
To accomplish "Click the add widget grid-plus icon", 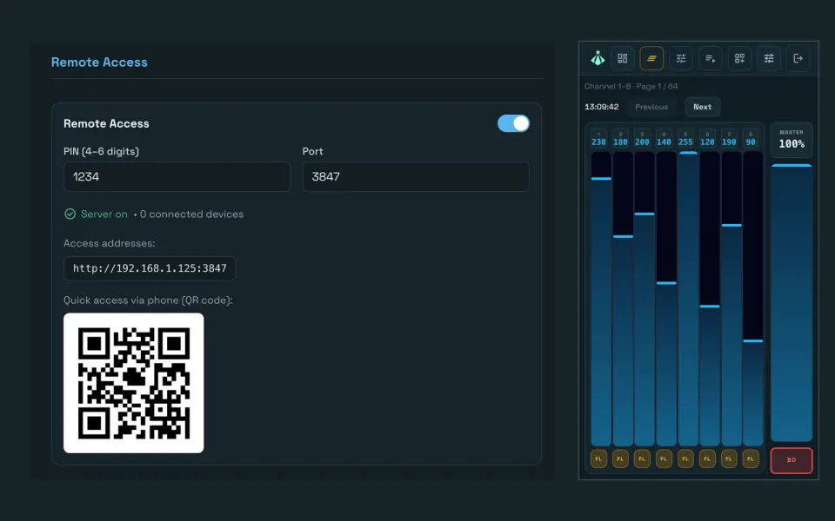I will tap(739, 58).
